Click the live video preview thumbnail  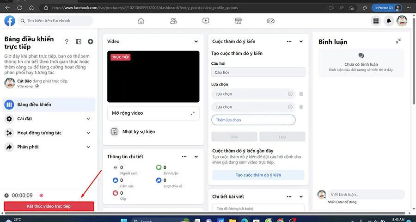click(153, 76)
